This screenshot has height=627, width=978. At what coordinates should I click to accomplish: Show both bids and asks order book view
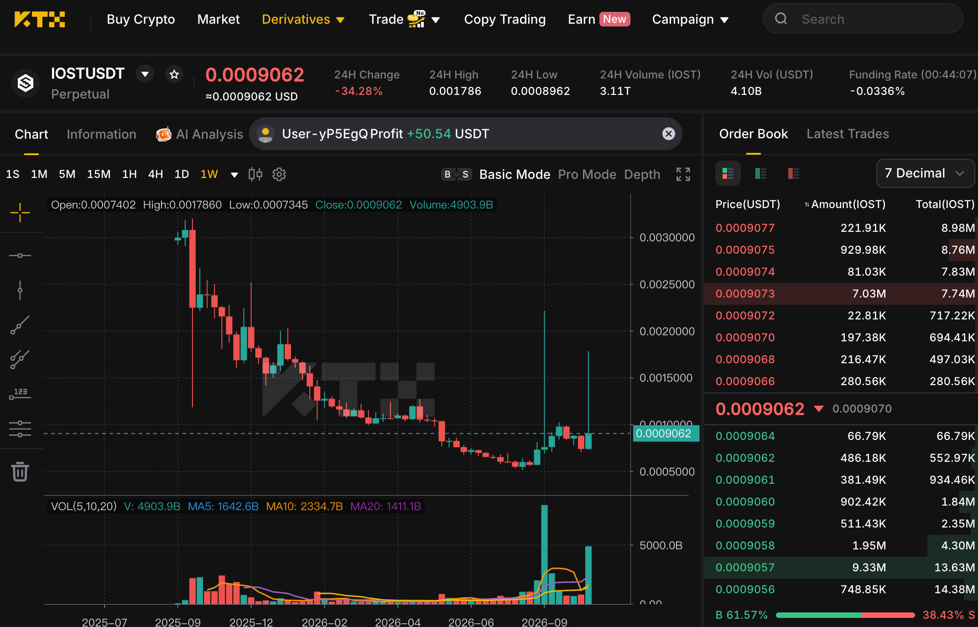(x=728, y=173)
